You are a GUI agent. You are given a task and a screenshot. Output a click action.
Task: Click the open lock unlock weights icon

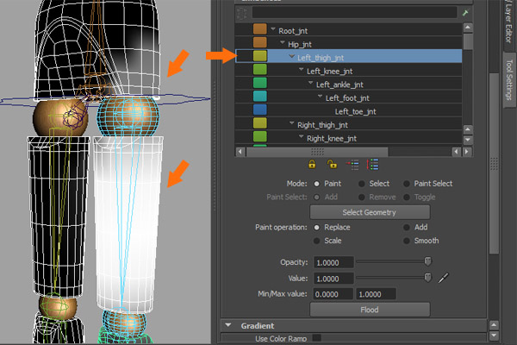(332, 164)
